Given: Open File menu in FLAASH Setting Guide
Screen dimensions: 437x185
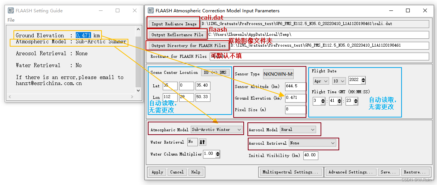Looking at the screenshot, I should [x=11, y=20].
